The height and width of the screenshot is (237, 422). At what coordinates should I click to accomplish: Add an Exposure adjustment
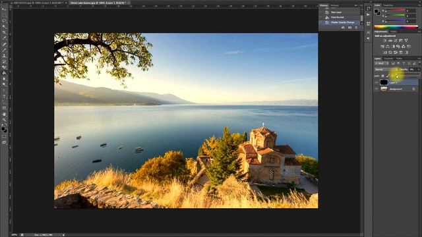(x=401, y=41)
